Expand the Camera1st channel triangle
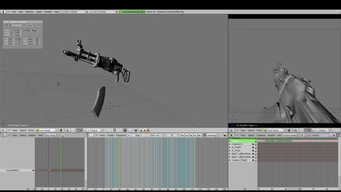 [230, 144]
